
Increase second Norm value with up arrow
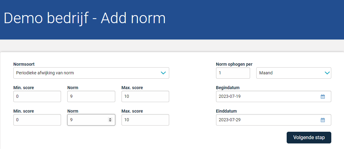tap(110, 119)
